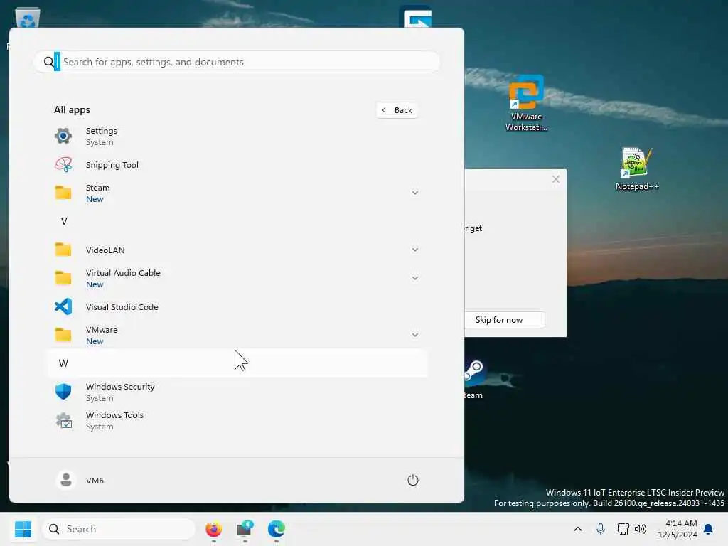Focus the Start menu search field
Viewport: 728px width, 546px height.
click(237, 62)
